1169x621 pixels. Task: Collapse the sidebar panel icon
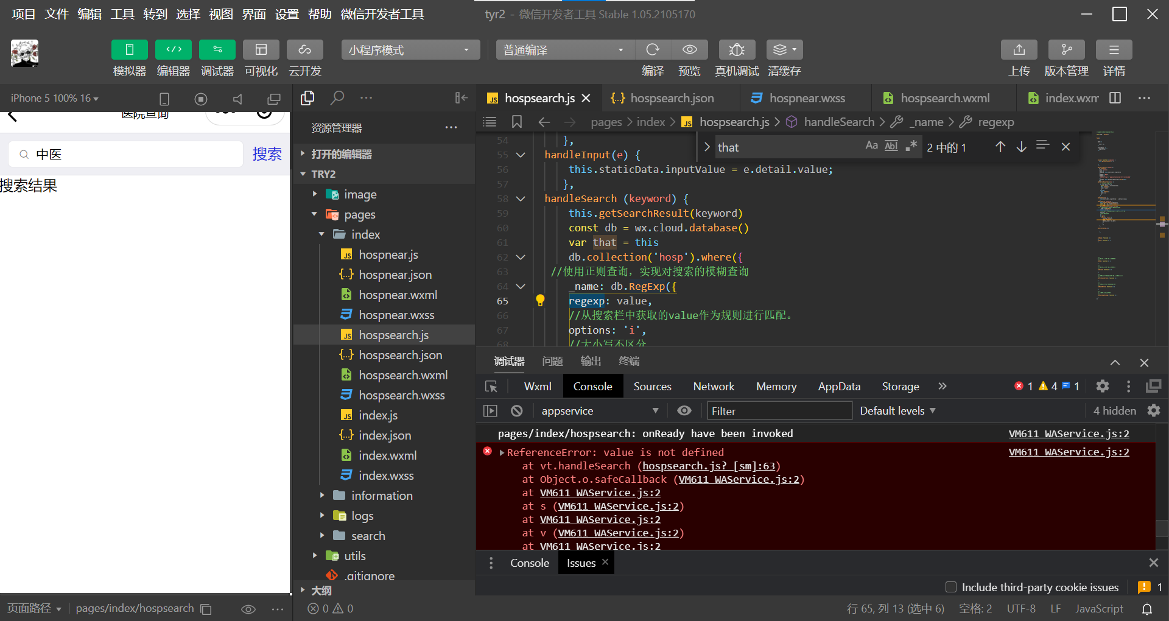click(462, 98)
